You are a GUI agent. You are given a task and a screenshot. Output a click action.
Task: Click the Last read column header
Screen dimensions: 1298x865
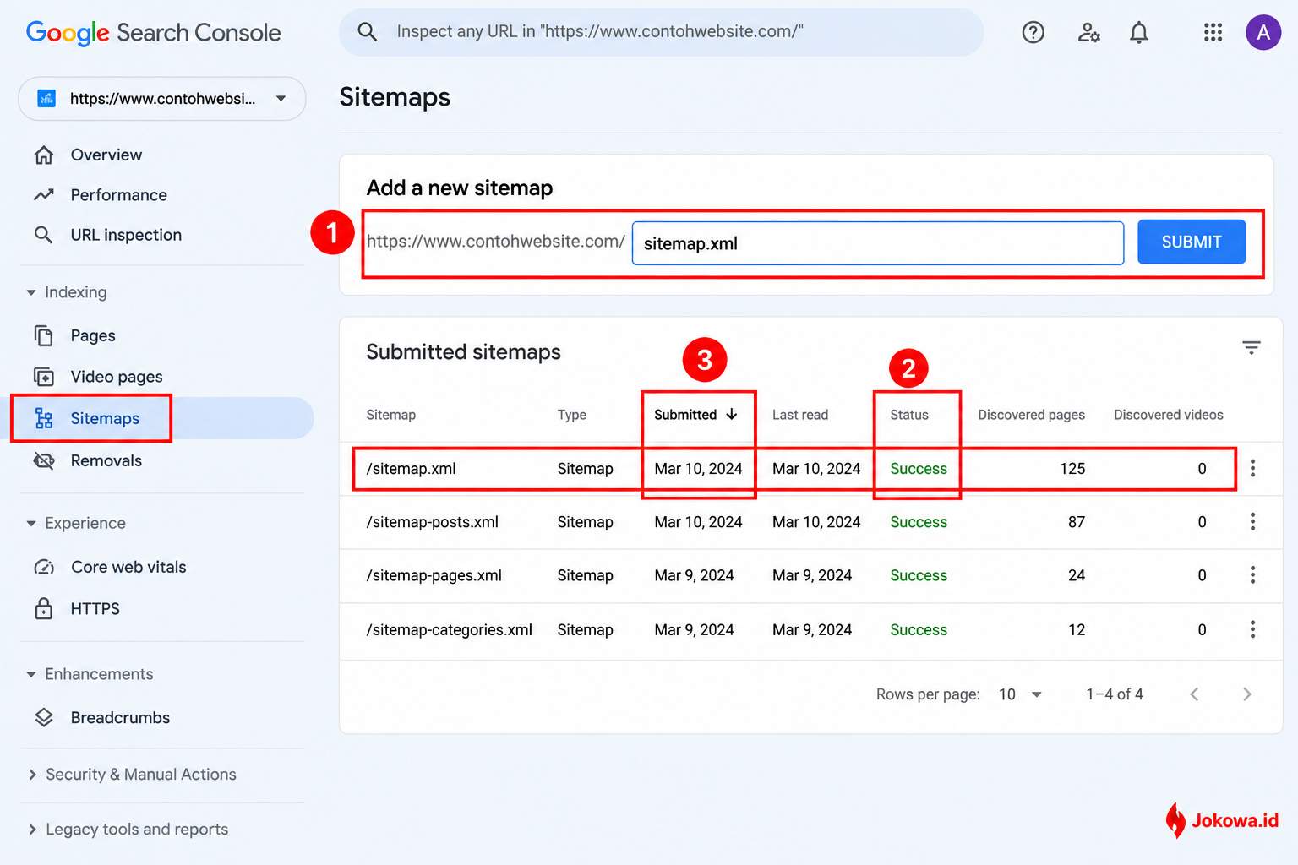point(800,415)
